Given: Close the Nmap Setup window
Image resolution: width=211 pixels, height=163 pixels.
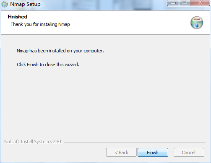Looking at the screenshot, I should pyautogui.click(x=200, y=3).
